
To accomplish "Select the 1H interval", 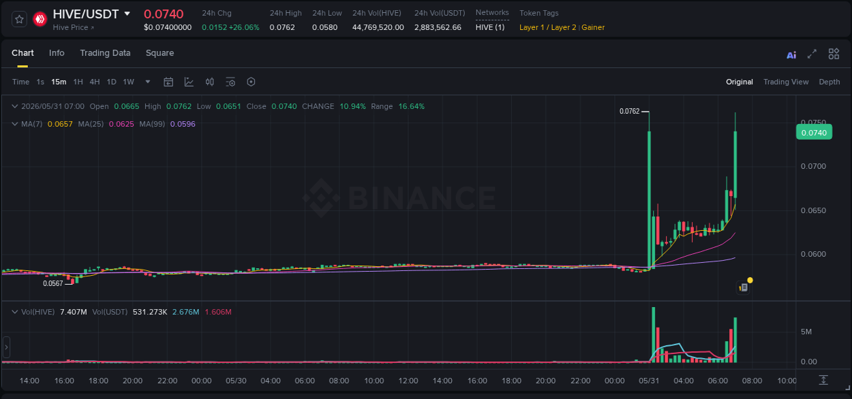I will [78, 82].
